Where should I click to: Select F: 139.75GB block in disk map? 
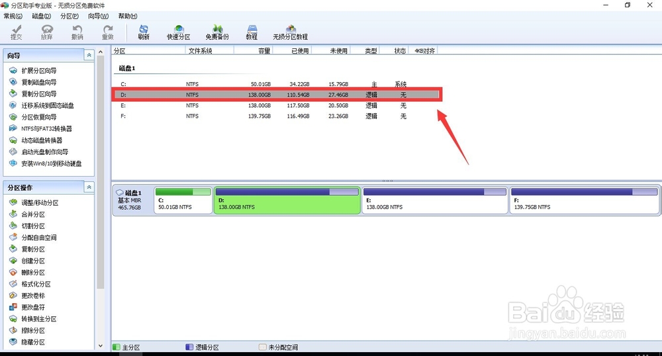[x=584, y=200]
